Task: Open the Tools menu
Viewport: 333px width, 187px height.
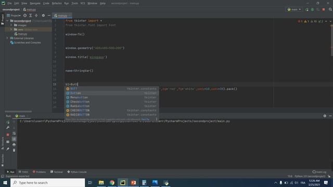Action: coord(74,3)
